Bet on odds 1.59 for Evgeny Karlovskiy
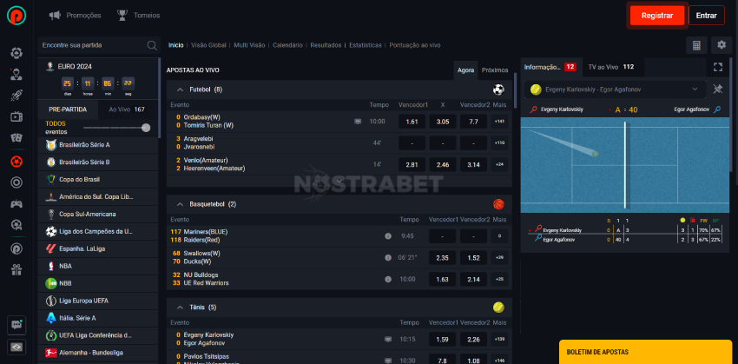Image resolution: width=738 pixels, height=364 pixels. tap(443, 339)
